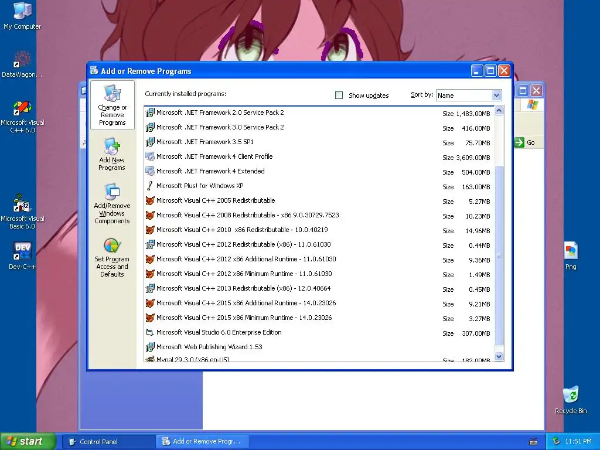Screen dimensions: 600x450
Task: Click the taskbar clock showing 11:51 PM
Action: 578,442
